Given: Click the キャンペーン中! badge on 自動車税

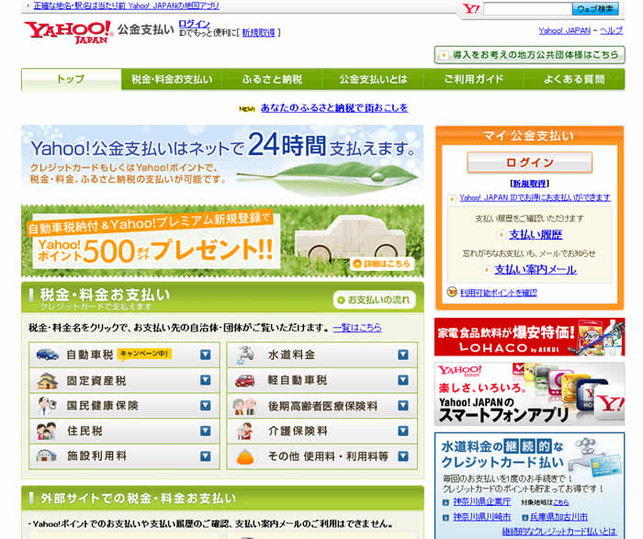Looking at the screenshot, I should pyautogui.click(x=144, y=354).
